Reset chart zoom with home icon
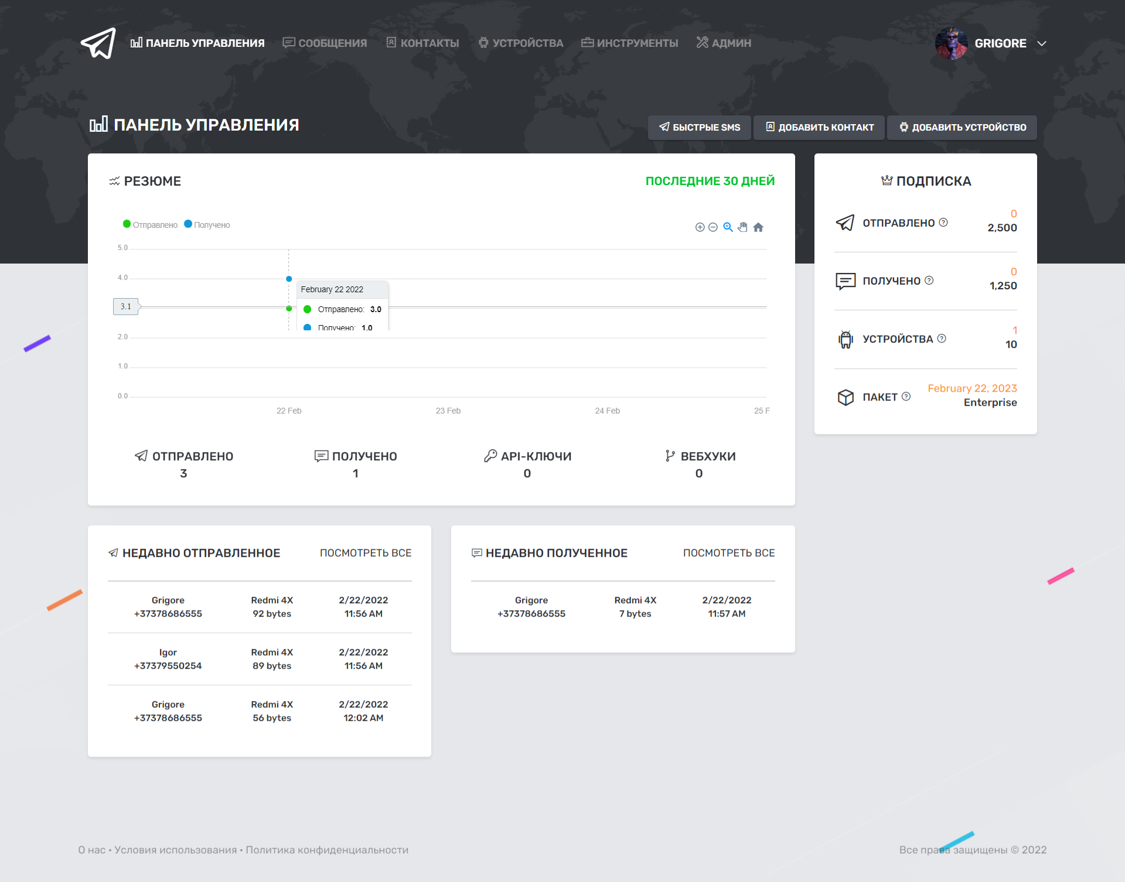This screenshot has height=882, width=1125. (x=758, y=227)
